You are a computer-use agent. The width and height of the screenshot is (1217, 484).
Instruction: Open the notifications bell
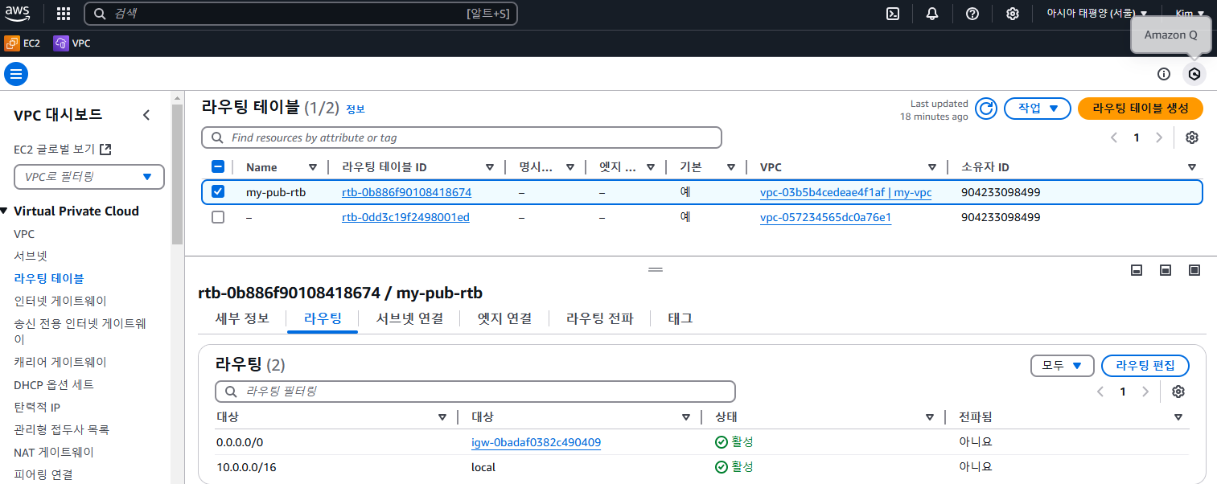coord(932,14)
